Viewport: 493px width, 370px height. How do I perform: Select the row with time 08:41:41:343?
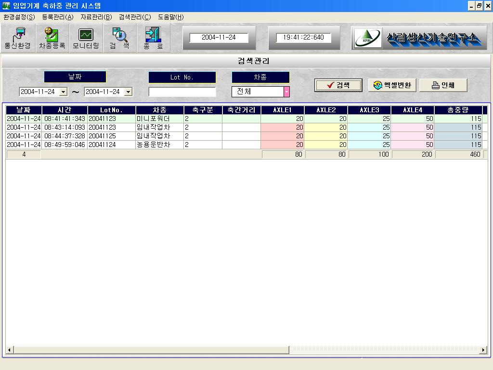point(246,119)
